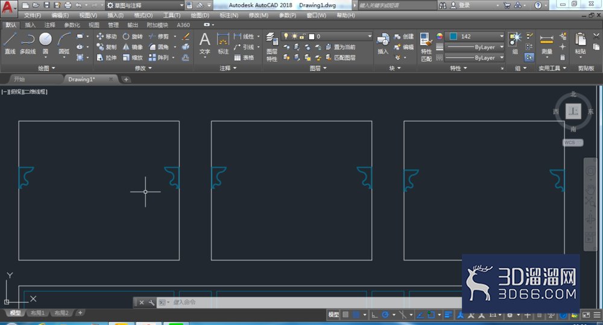Viewport: 603px width, 325px height.
Task: Toggle polar tracking in status bar
Action: (x=385, y=315)
